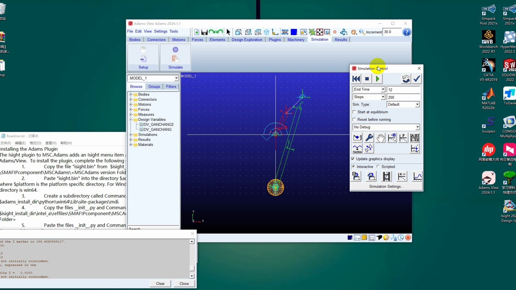Switch to the Design Exploration tab
Viewport: 516px width, 290px height.
pos(247,40)
